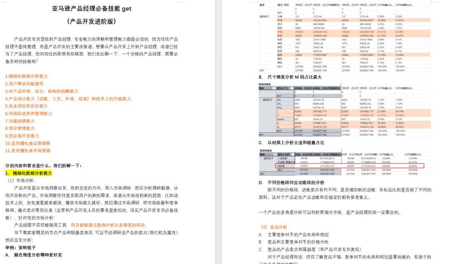Click line 'A. 主要竞争对手的产品布局和规划'
Viewport: 450px width, 264px height.
tap(294, 234)
